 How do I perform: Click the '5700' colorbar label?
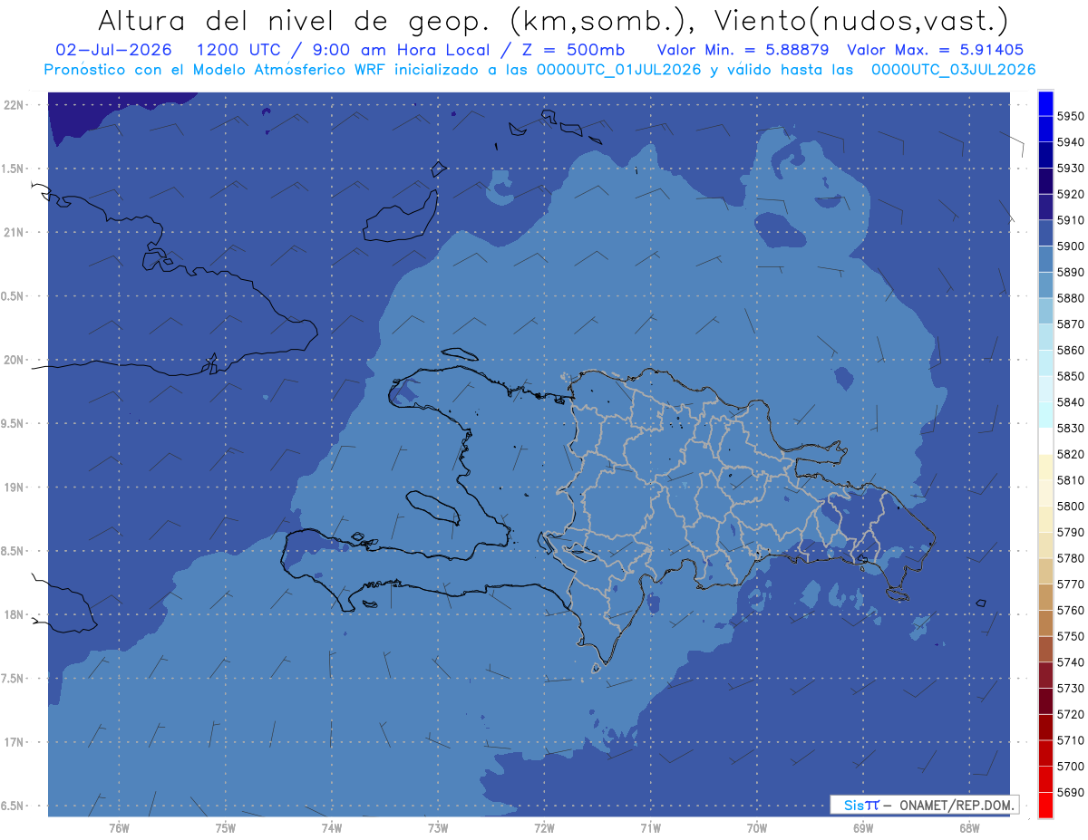click(1070, 767)
